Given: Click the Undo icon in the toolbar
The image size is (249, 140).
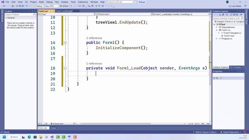Looking at the screenshot, I should click(x=27, y=6).
